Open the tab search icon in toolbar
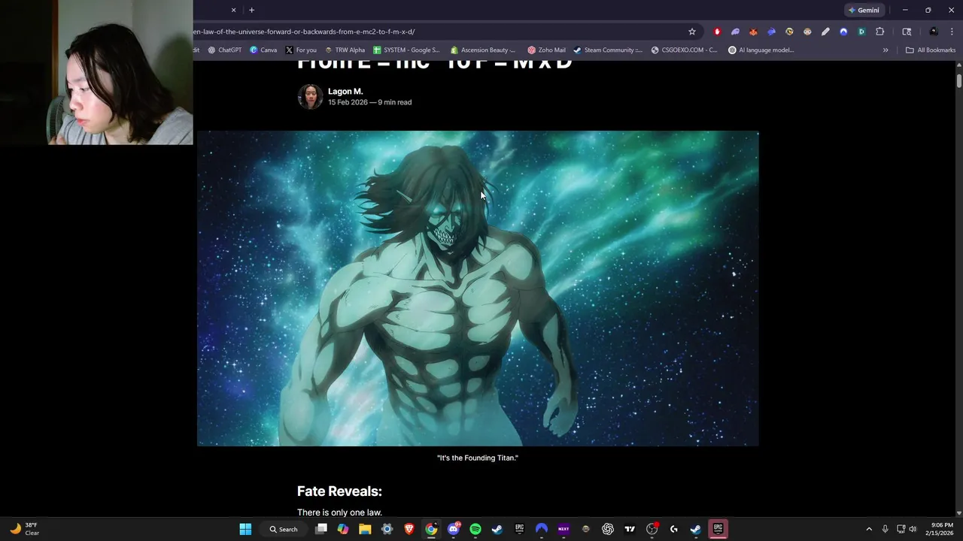The image size is (963, 541). 907,32
